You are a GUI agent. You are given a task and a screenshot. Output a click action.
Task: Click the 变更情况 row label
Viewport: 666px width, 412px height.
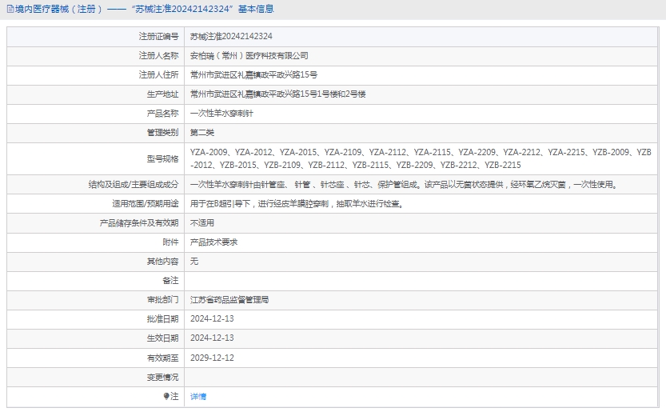162,377
